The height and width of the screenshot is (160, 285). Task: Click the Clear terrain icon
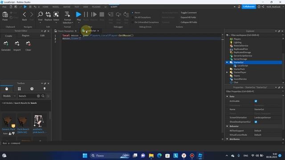tap(28, 44)
